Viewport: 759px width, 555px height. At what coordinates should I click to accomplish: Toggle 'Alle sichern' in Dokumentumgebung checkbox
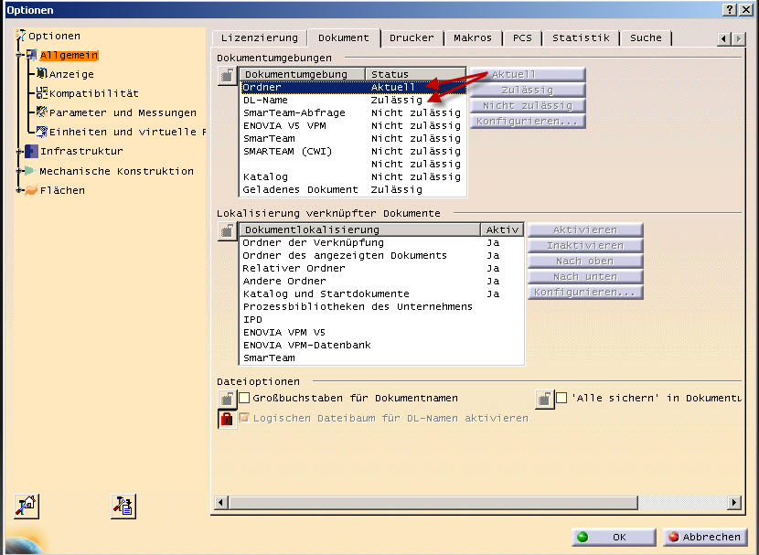click(561, 399)
